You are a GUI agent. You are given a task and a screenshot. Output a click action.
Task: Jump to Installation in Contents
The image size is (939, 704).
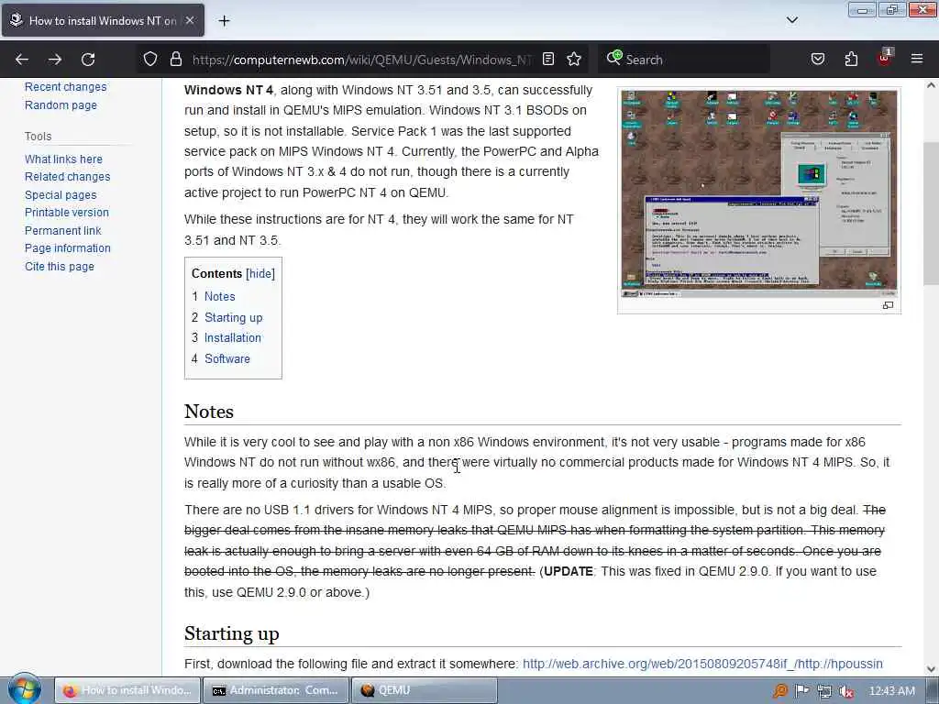(232, 337)
